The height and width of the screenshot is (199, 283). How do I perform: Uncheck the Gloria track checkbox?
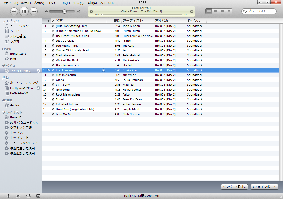53,80
